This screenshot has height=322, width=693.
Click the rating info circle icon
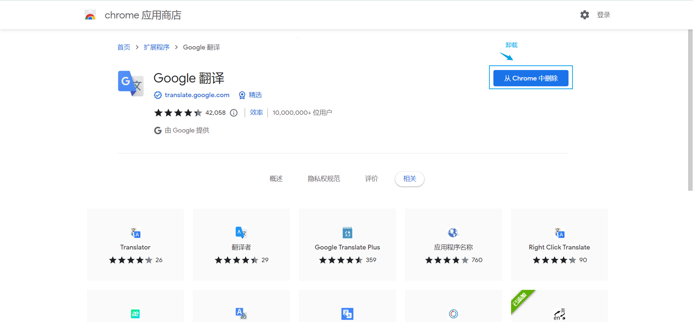[x=234, y=113]
